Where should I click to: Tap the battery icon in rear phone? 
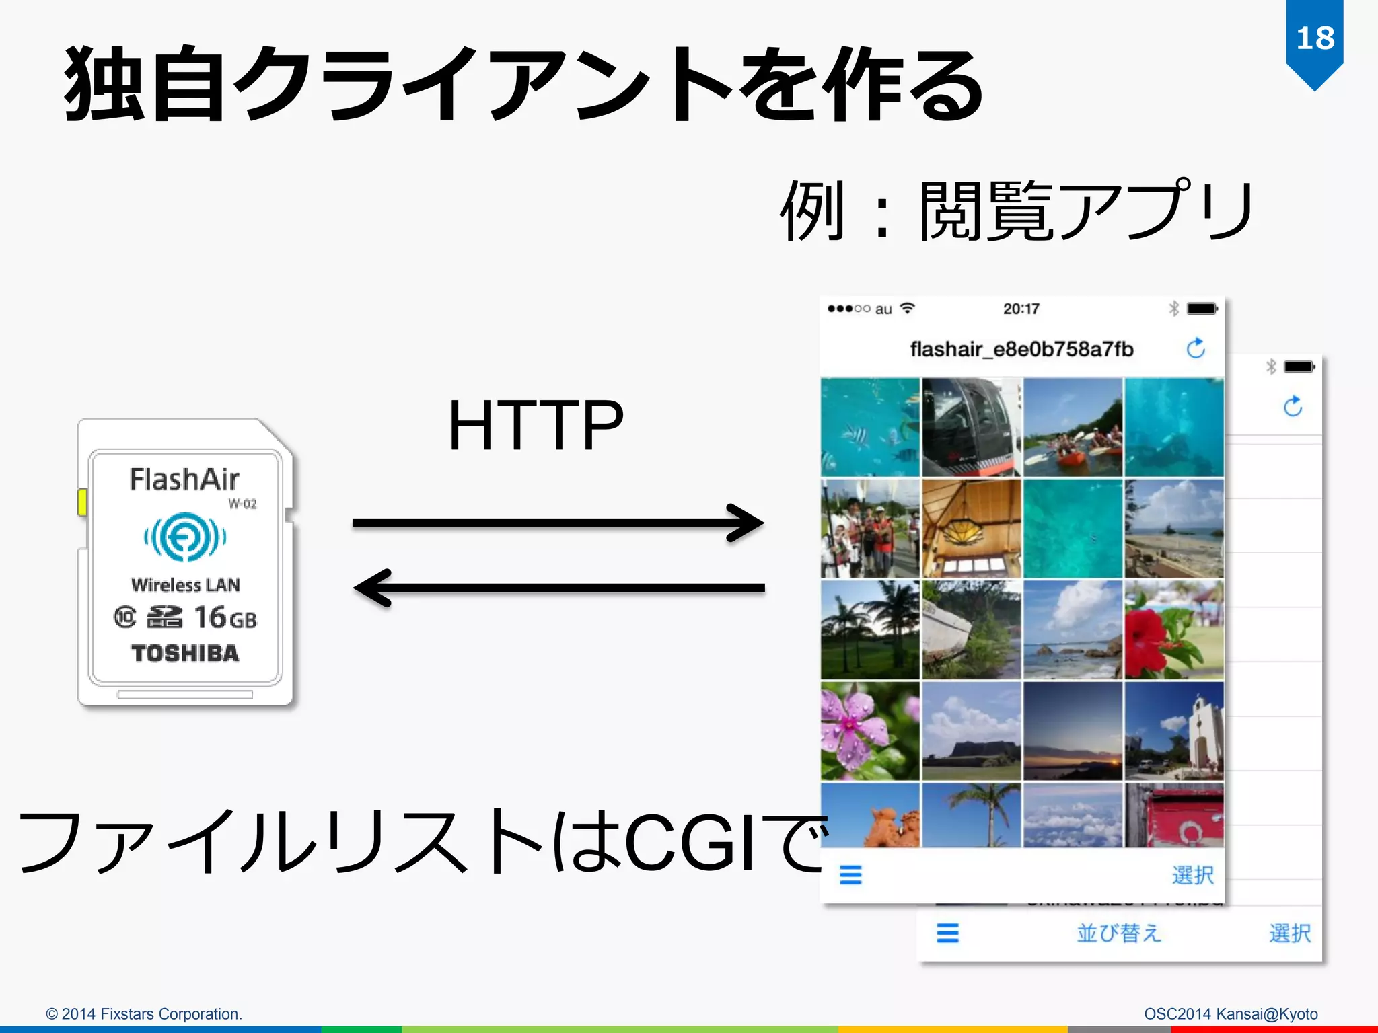pyautogui.click(x=1299, y=367)
